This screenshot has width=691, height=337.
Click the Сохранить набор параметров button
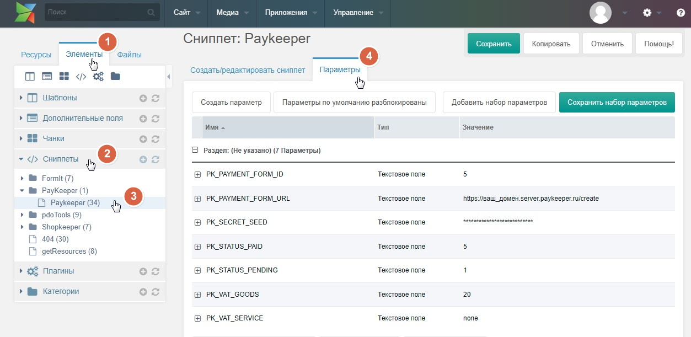[617, 103]
